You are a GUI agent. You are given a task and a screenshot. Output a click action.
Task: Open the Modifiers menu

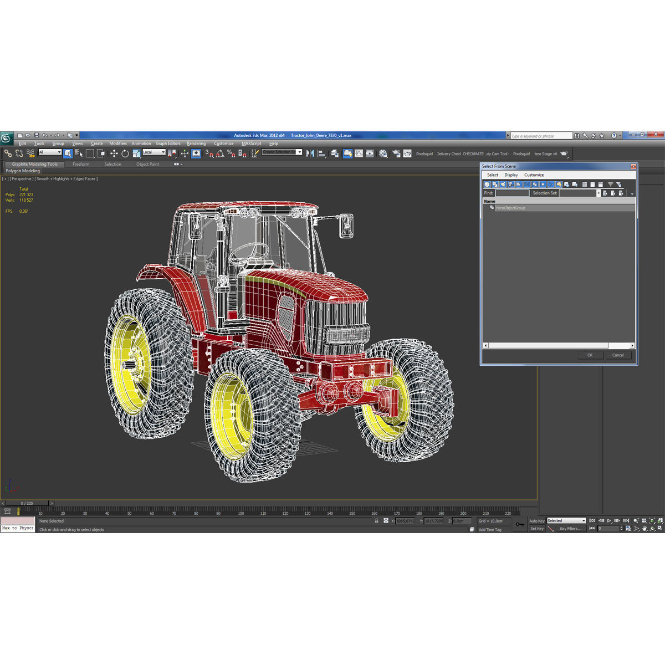[x=118, y=144]
